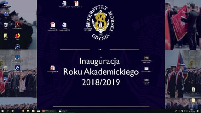Image resolution: width=201 pixels, height=113 pixels.
Task: Select the Firefox desktop shortcut
Action: tap(18, 37)
